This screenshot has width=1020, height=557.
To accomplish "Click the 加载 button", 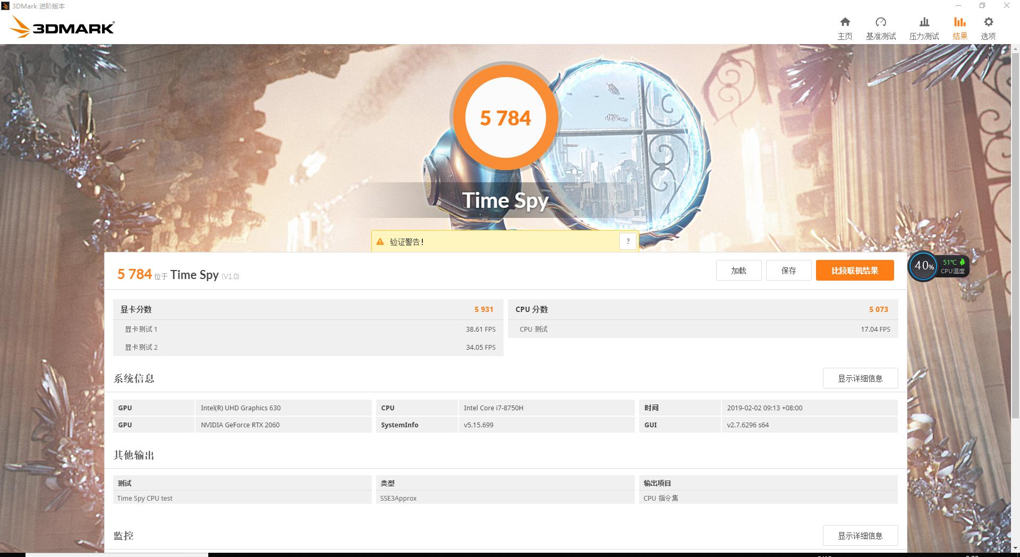I will (x=738, y=271).
